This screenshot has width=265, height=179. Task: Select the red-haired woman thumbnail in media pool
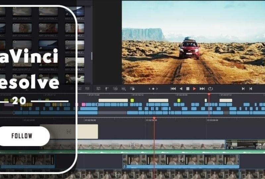click(x=48, y=28)
